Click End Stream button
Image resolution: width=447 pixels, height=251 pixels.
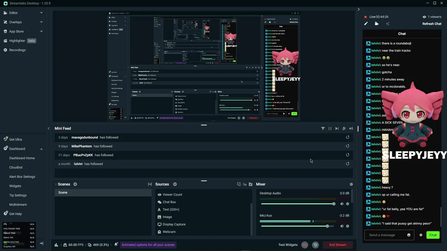coord(338,245)
